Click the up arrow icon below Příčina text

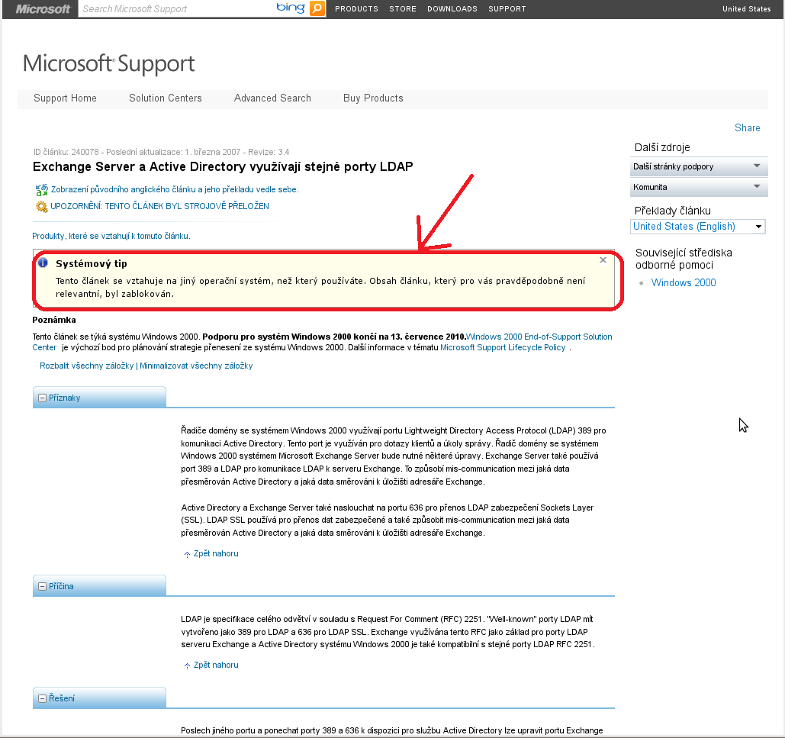pos(187,666)
